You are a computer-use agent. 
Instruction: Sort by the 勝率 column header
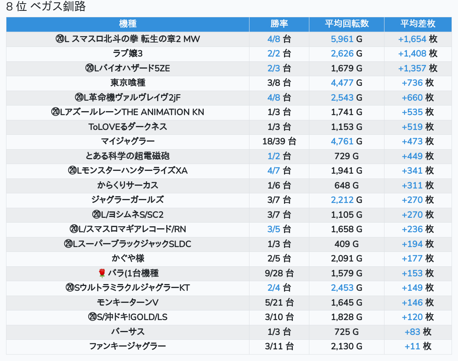coord(279,24)
